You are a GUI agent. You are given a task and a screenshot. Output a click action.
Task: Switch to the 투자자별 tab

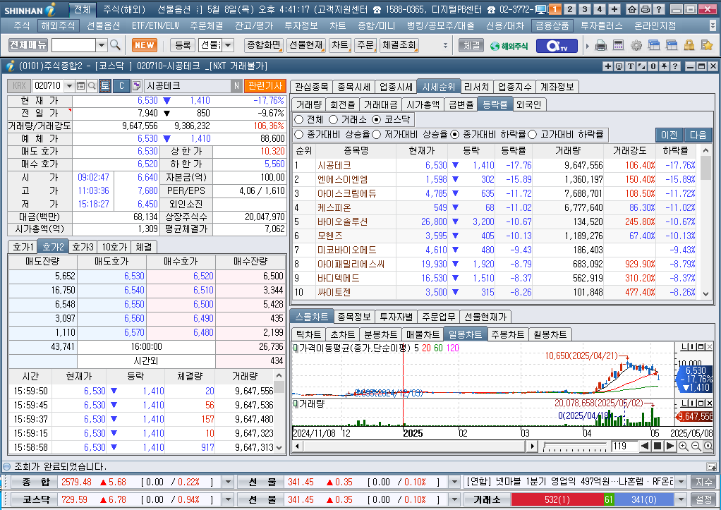[x=396, y=317]
